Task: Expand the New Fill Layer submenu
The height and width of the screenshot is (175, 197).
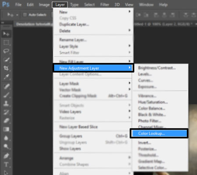Action: click(93, 61)
